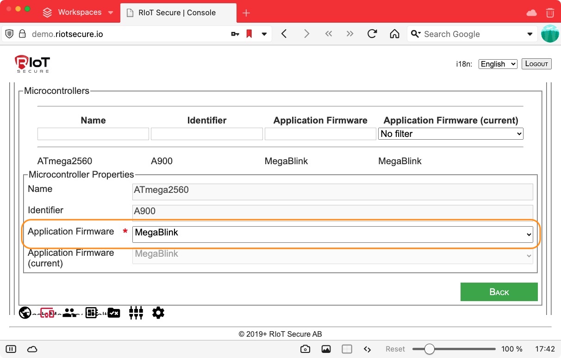Open the No filter firmware dropdown
This screenshot has width=561, height=358.
(x=450, y=134)
